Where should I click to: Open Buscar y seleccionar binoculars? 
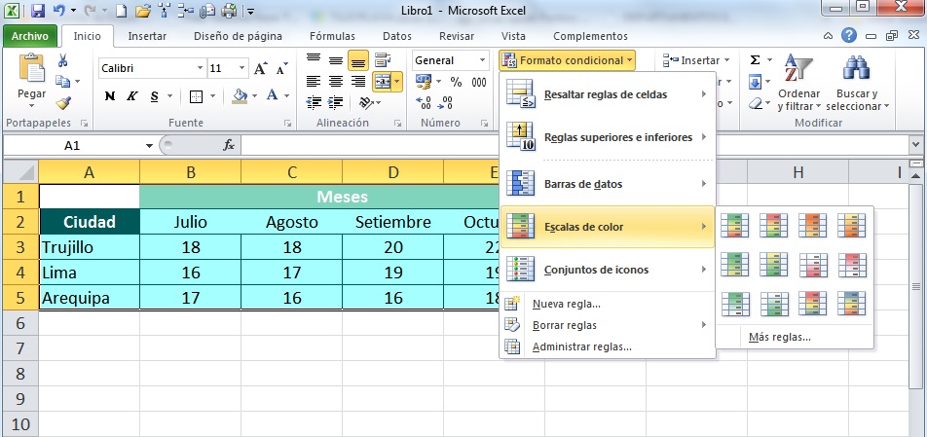tap(855, 69)
